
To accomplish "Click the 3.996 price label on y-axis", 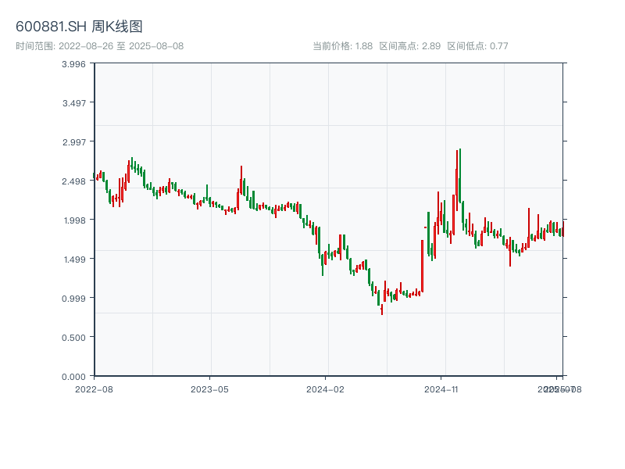I will [x=73, y=64].
